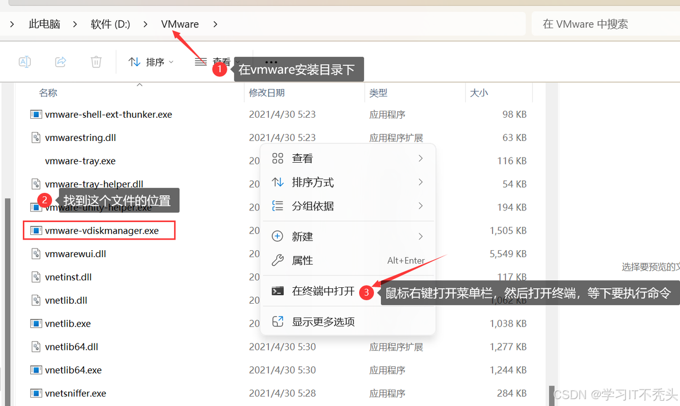Sort by the 修改日期 column header
Viewport: 680px width, 406px height.
pos(267,93)
